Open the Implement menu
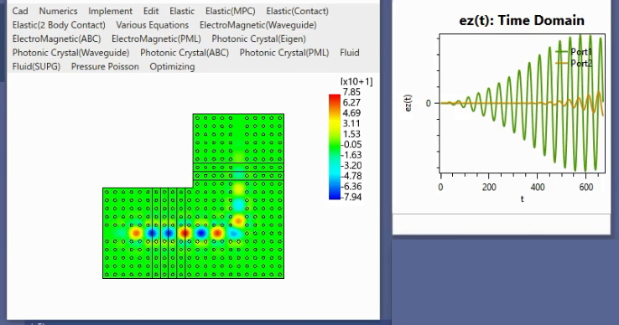 pyautogui.click(x=110, y=11)
